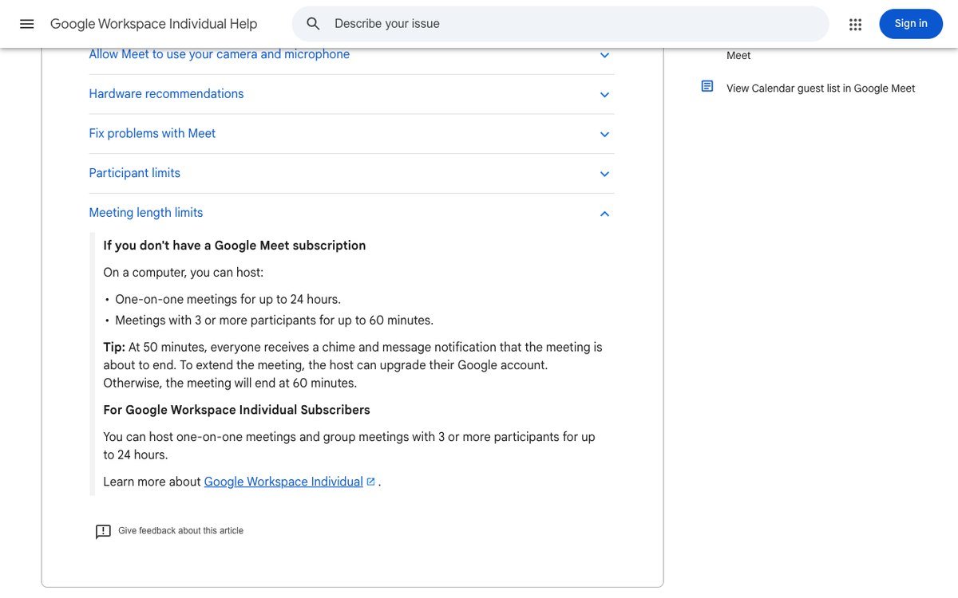This screenshot has width=958, height=598.
Task: Click the sidebar Meet link text
Action: click(x=738, y=56)
